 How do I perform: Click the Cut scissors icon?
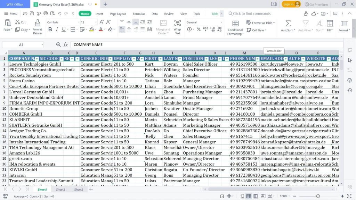(17, 22)
